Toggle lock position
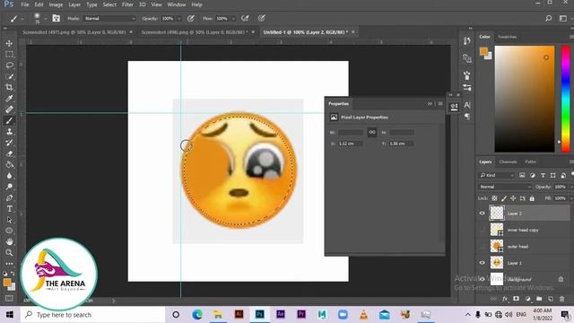Screen dimensions: 574x323 pyautogui.click(x=513, y=198)
